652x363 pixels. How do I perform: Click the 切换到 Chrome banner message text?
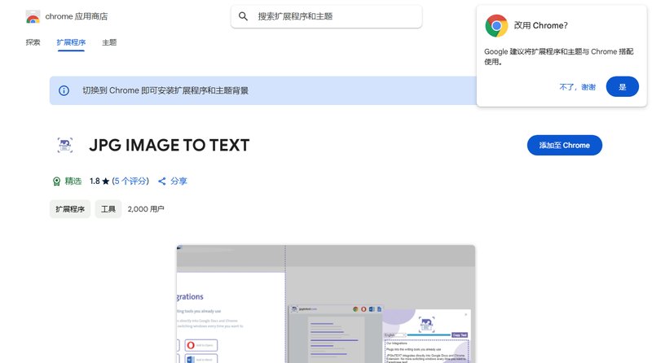[165, 90]
